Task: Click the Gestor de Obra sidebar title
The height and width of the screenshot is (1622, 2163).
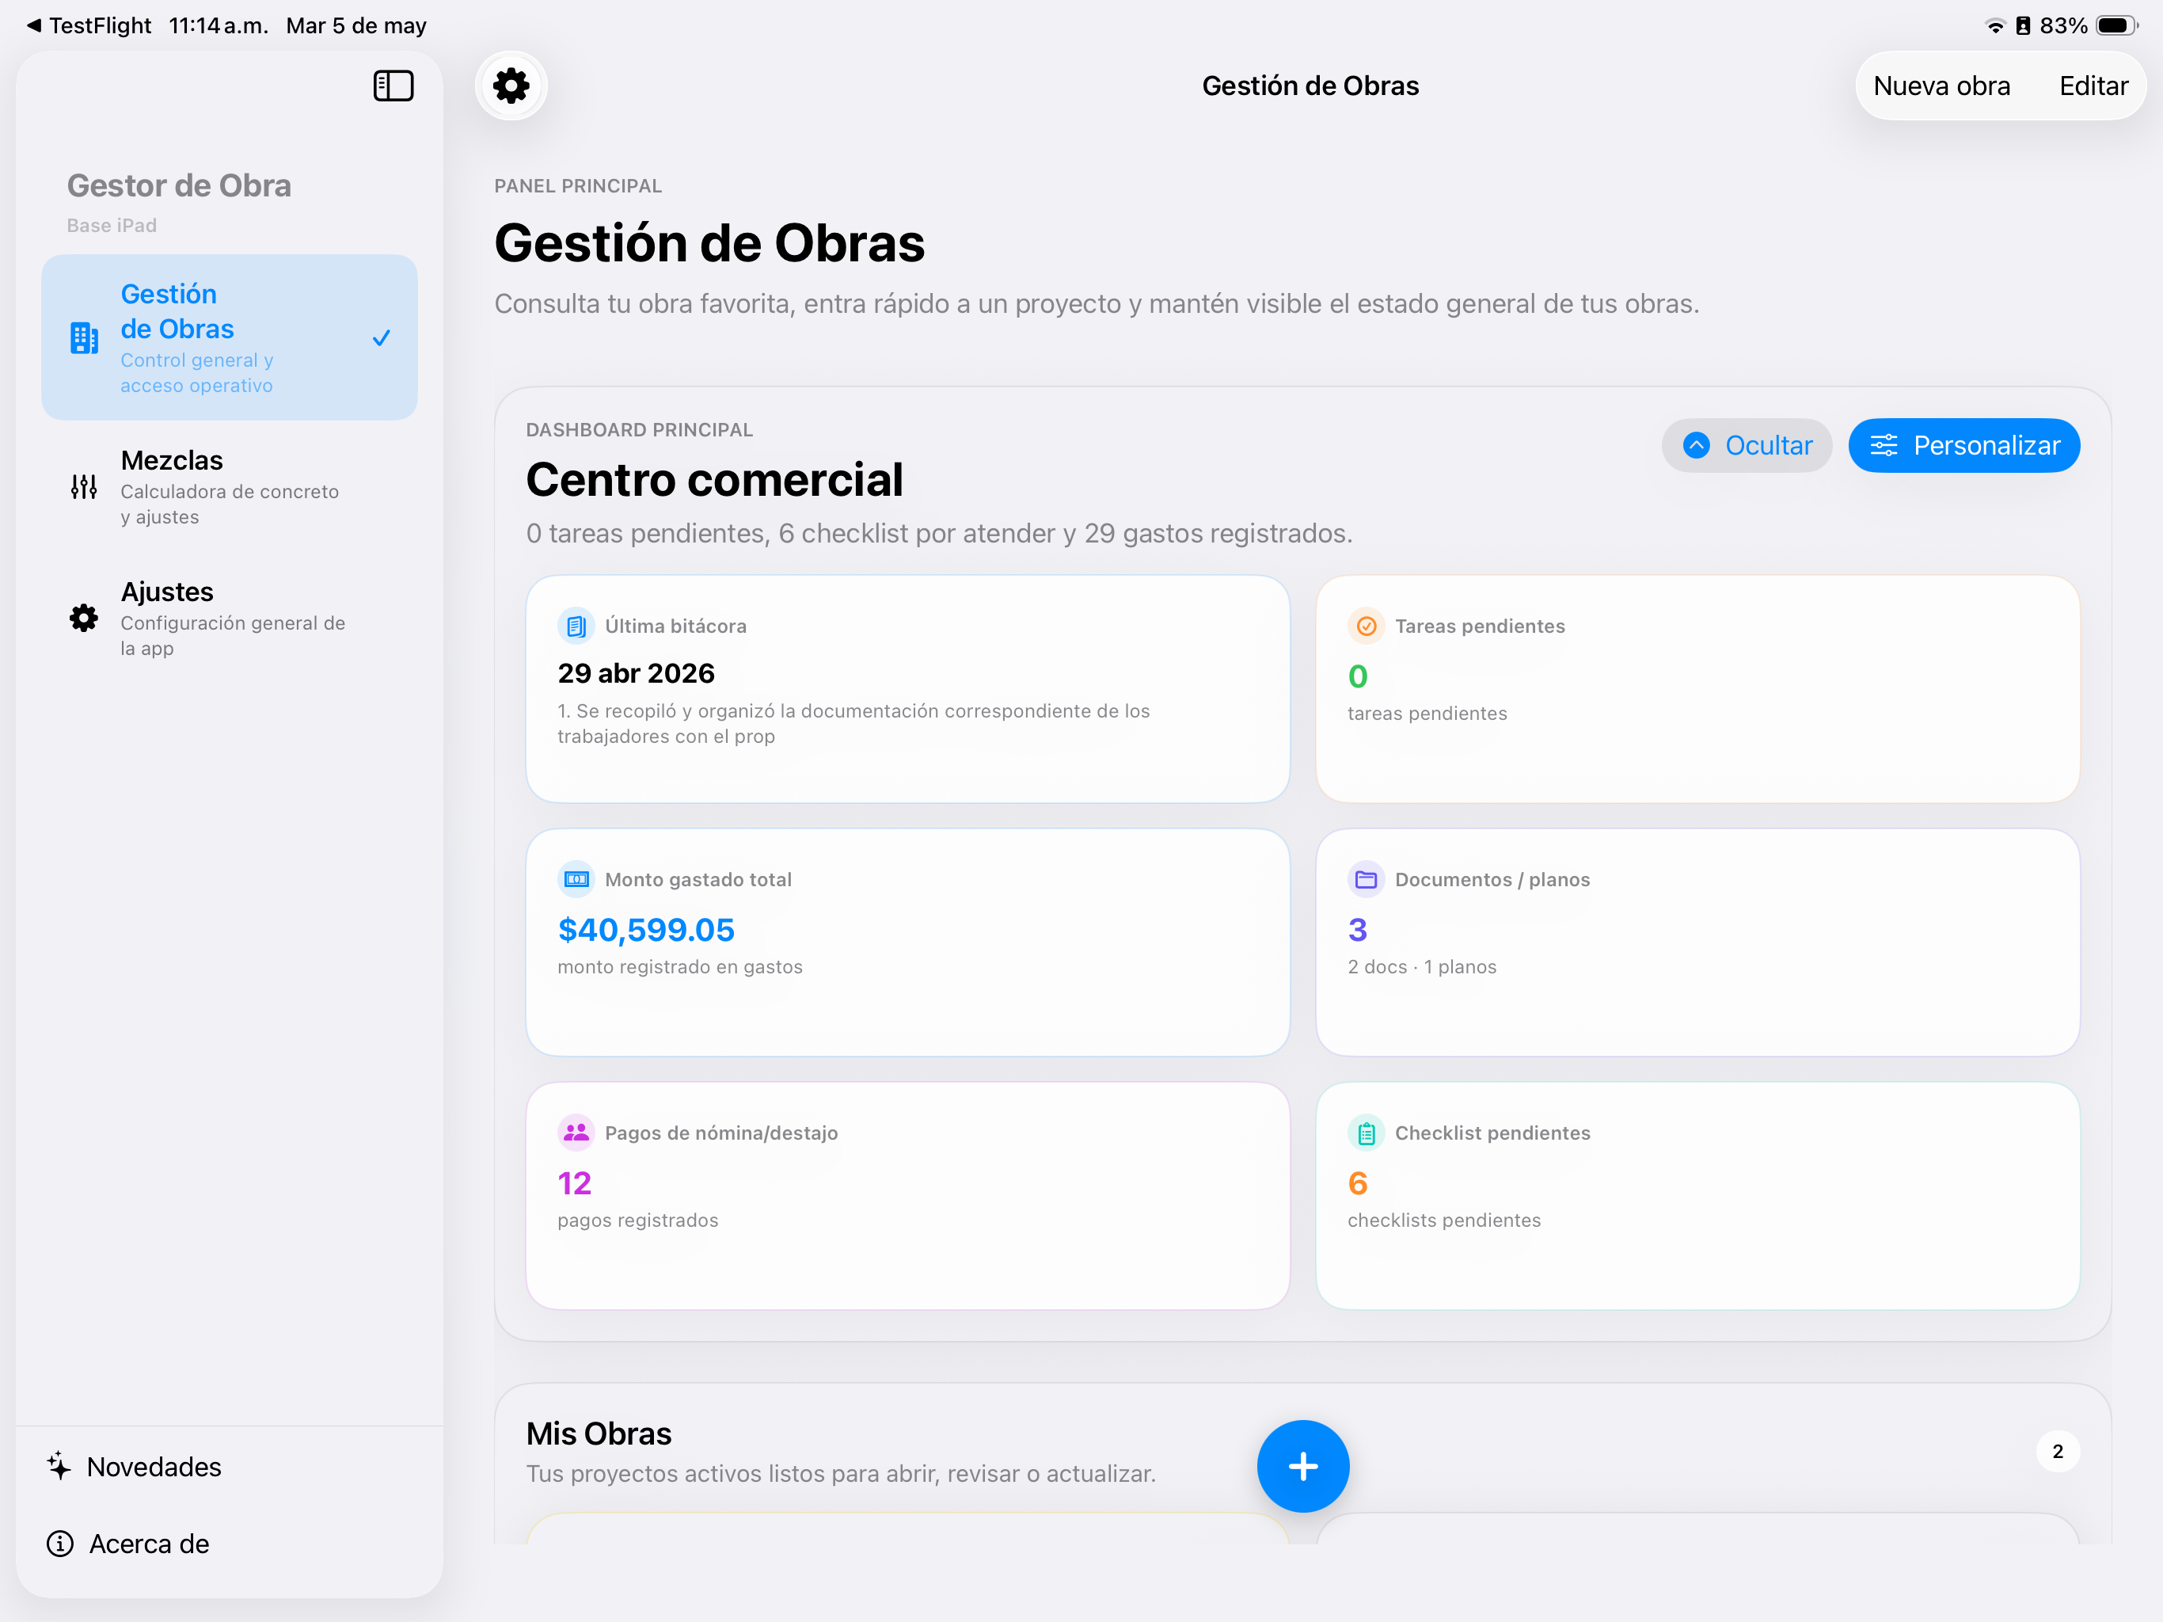Action: pos(179,186)
